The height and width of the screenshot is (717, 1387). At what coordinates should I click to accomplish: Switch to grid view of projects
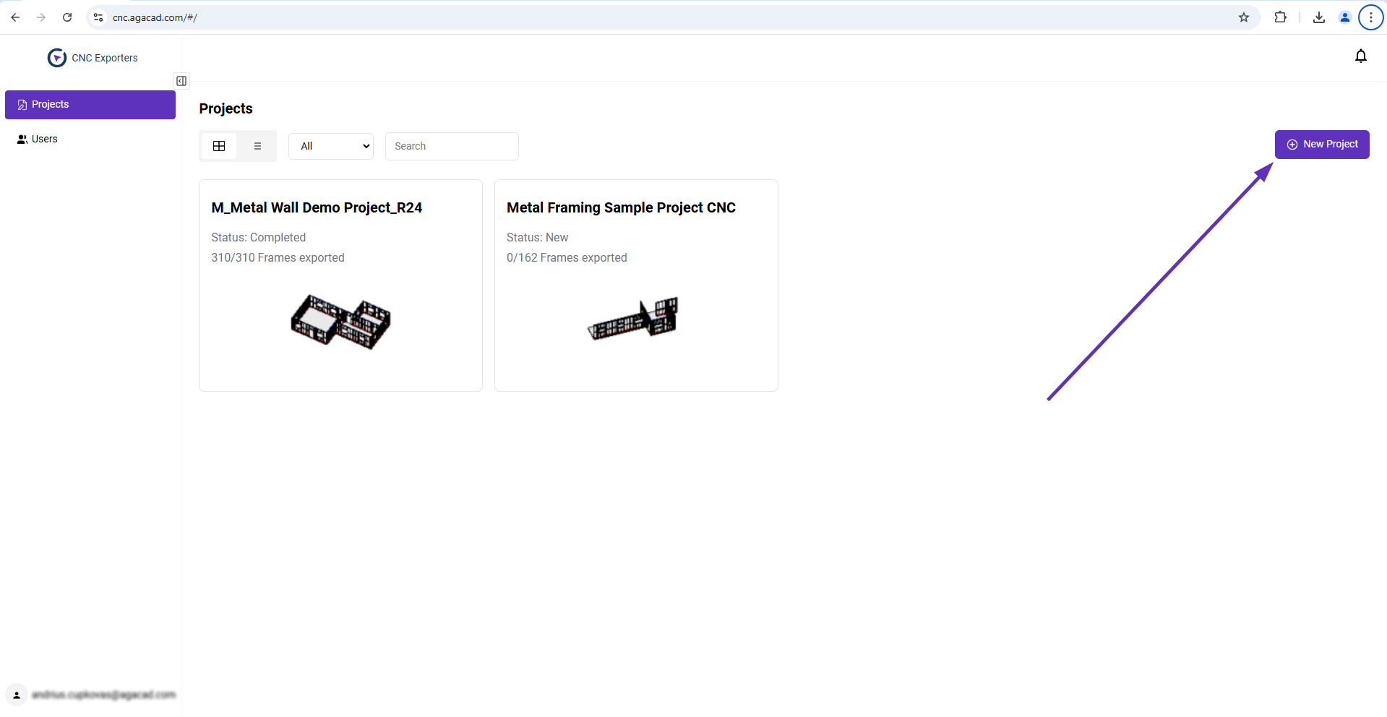[x=219, y=146]
